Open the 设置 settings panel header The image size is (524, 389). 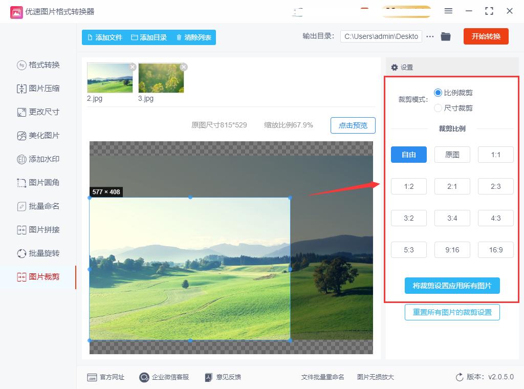[405, 67]
